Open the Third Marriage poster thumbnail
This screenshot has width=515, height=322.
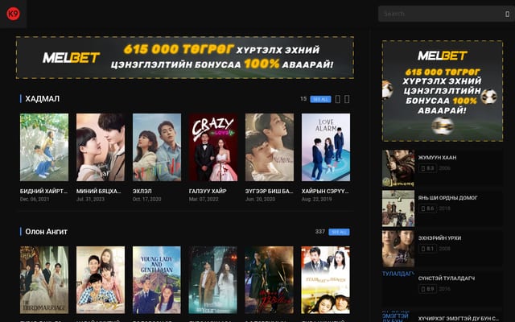(44, 280)
